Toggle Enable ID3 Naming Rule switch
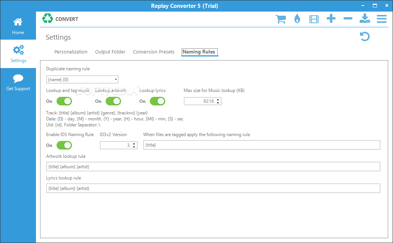 64,145
